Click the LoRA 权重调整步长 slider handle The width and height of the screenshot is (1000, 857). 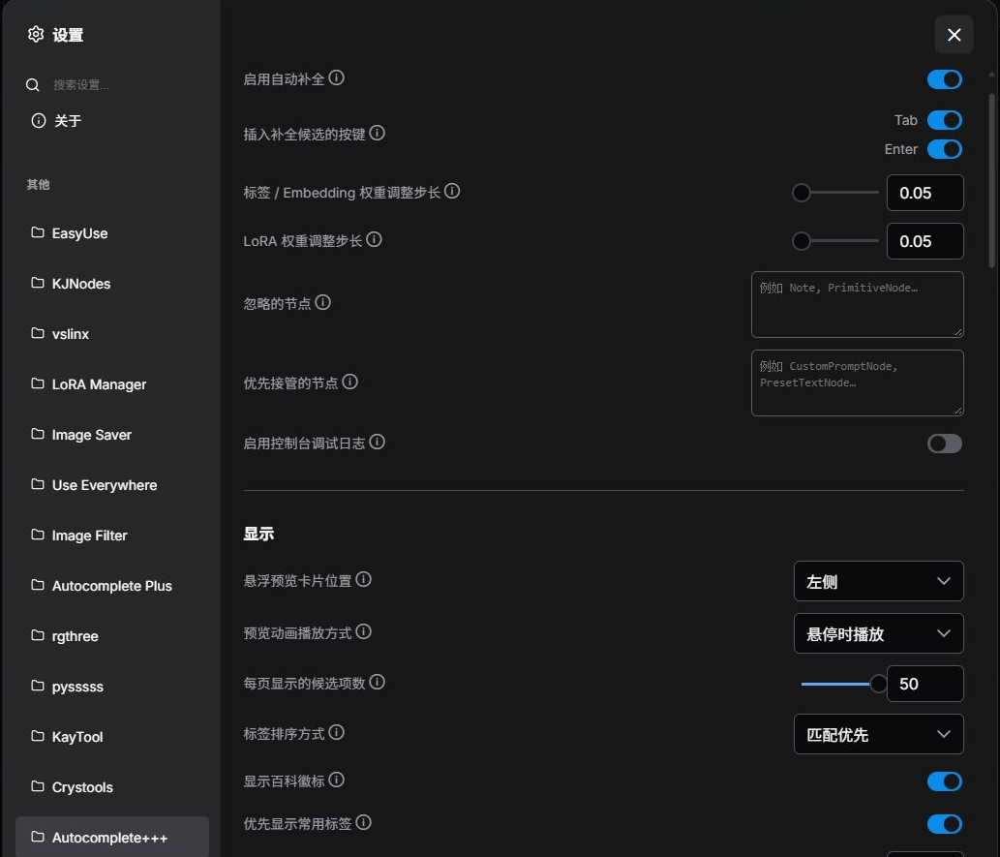[x=801, y=241]
